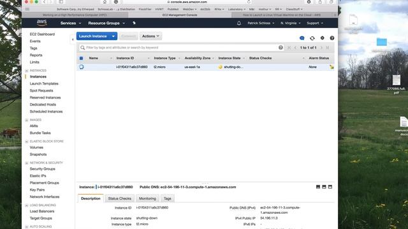Set details pane to split layout icon

324,187
